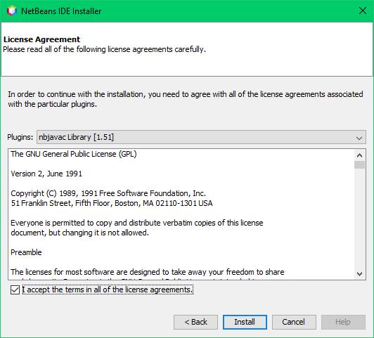Viewport: 374px width, 338px height.
Task: Go back with the < Back button
Action: 195,322
